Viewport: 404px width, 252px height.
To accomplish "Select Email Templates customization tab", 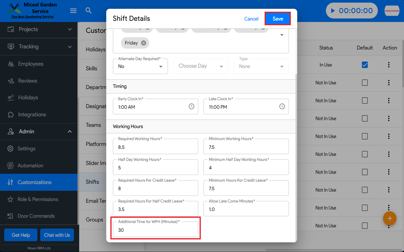I will (x=96, y=201).
